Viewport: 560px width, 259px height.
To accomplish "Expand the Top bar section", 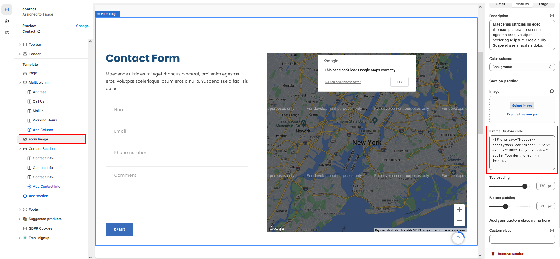I will [x=20, y=45].
